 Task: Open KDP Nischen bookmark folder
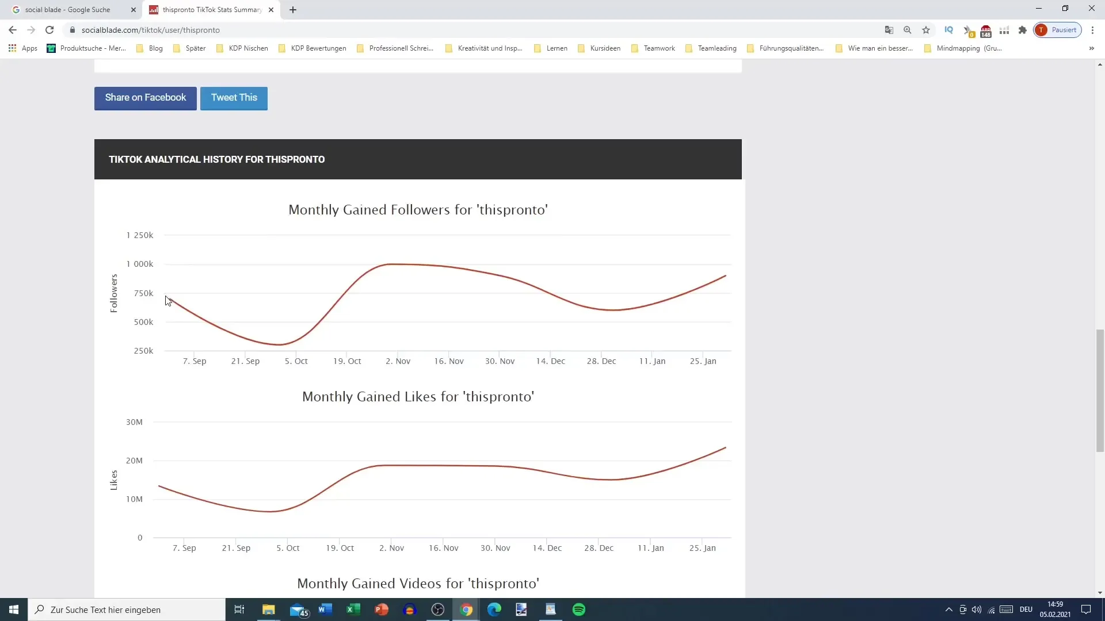242,48
